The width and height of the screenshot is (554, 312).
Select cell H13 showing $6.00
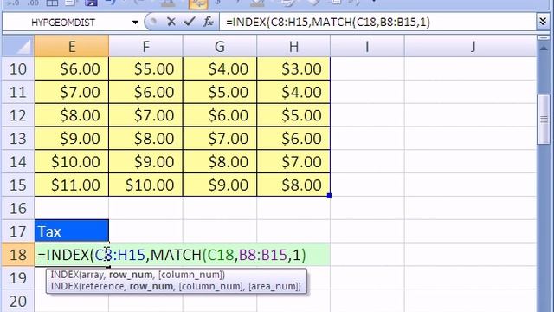point(293,139)
